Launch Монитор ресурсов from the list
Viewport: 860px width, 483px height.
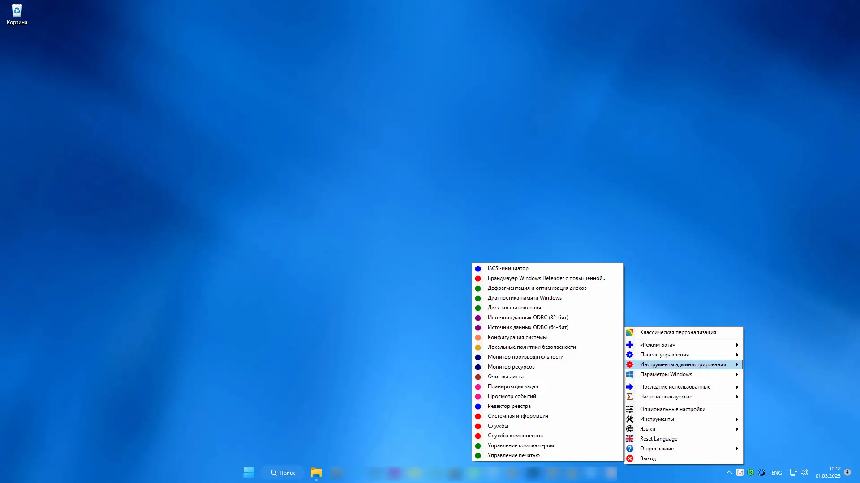coord(511,367)
